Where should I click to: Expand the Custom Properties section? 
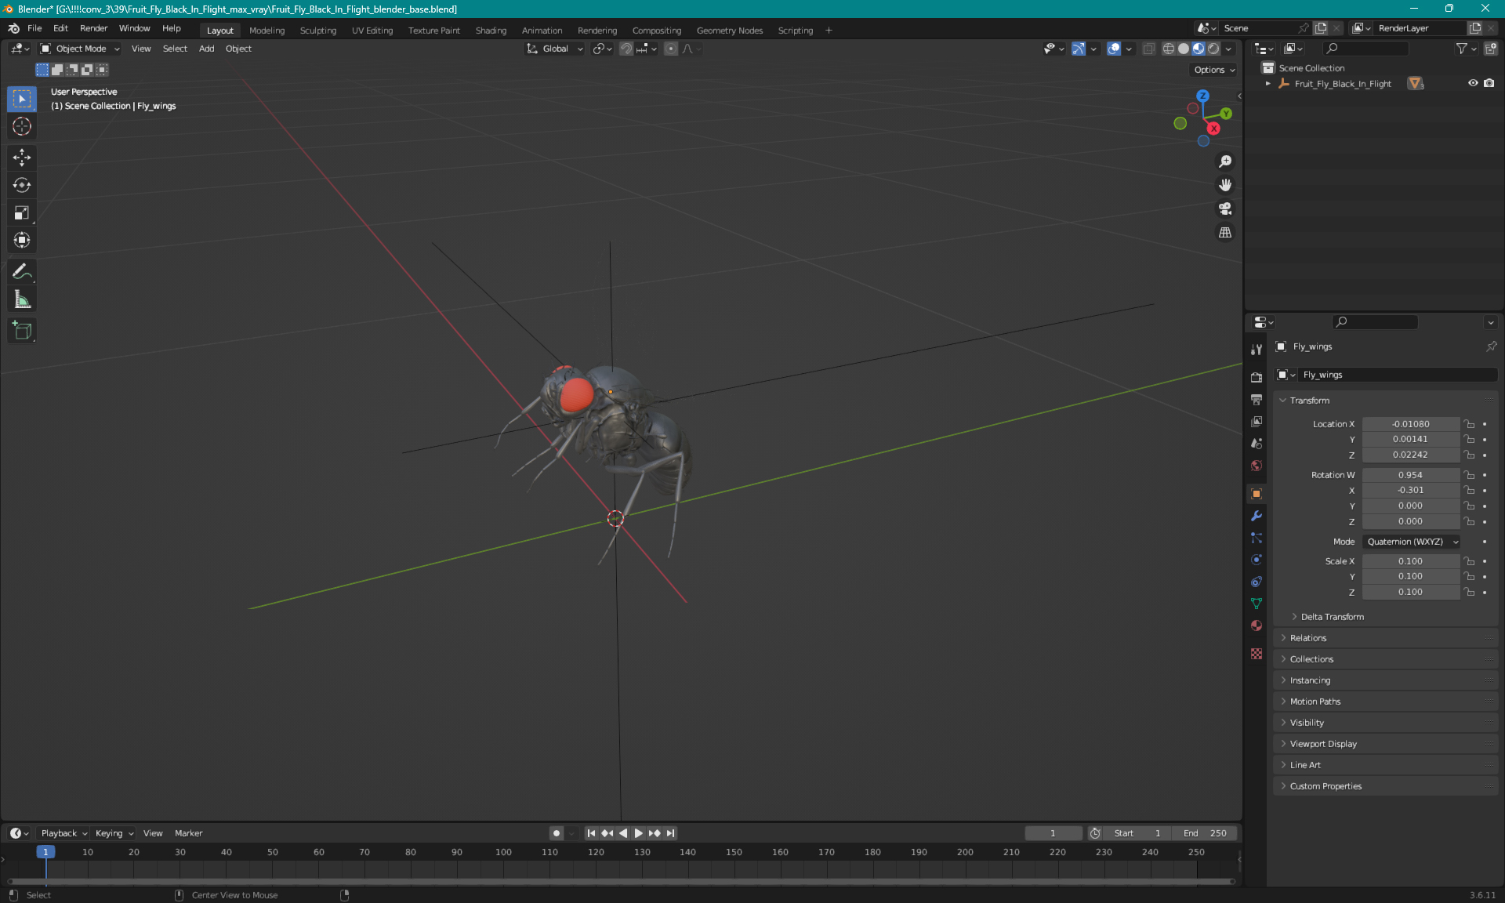coord(1325,786)
